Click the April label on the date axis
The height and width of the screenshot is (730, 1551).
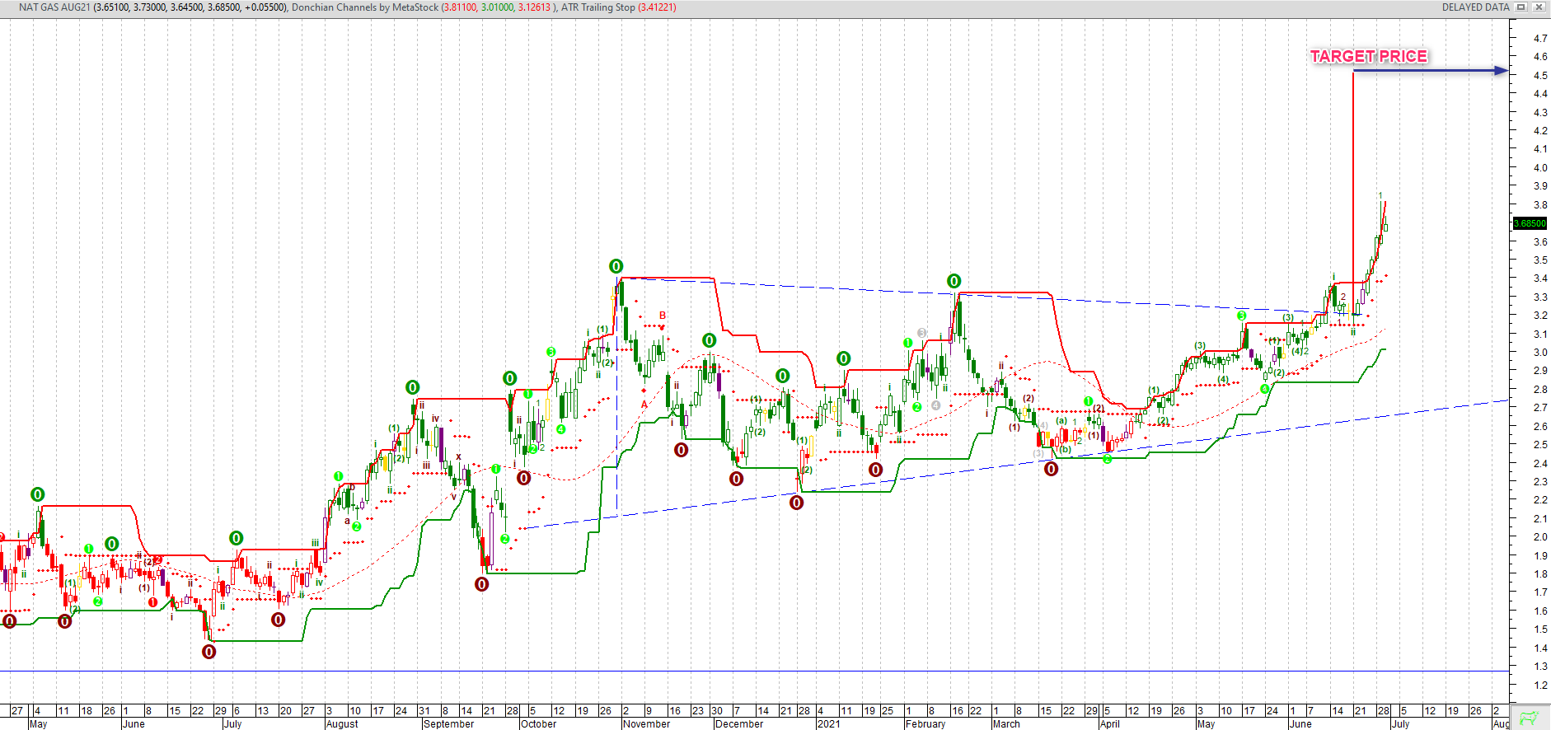pyautogui.click(x=1109, y=724)
